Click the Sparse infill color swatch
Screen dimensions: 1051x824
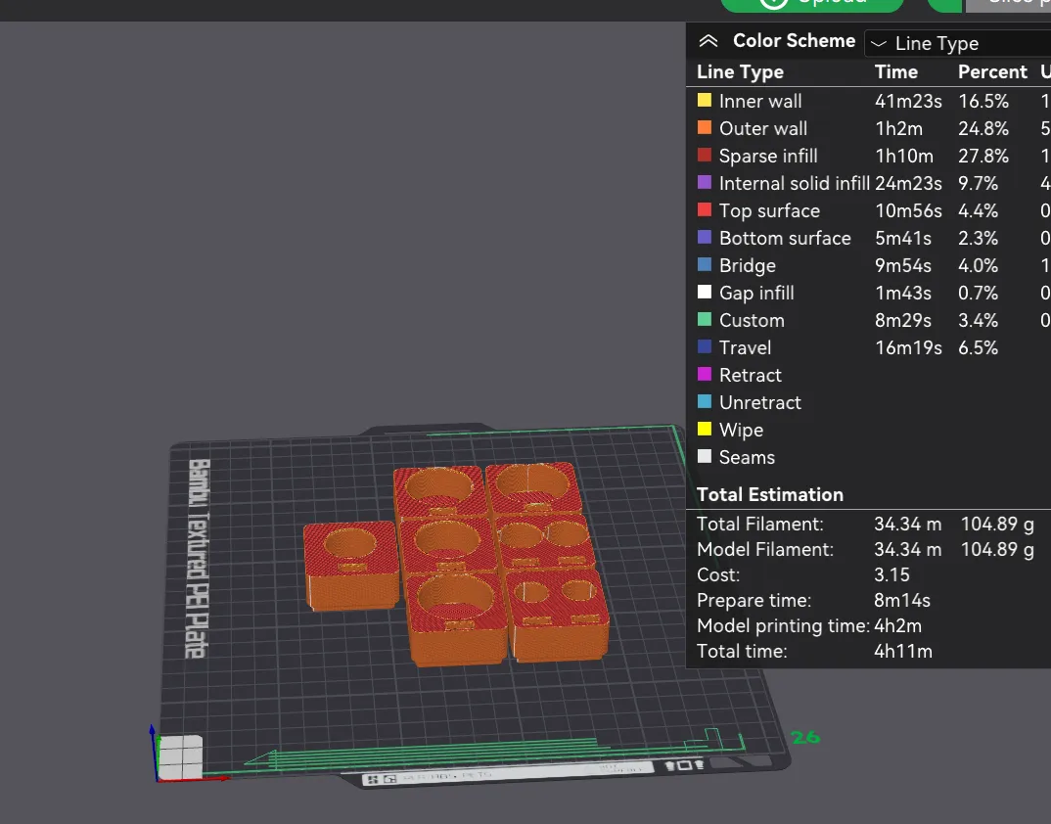tap(704, 156)
